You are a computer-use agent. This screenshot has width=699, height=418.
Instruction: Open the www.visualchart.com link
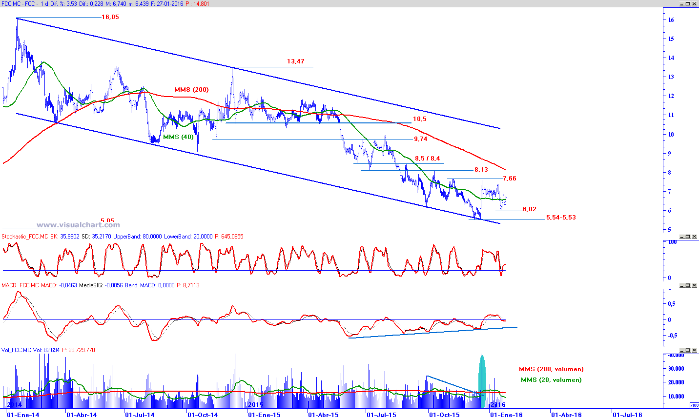[x=78, y=225]
